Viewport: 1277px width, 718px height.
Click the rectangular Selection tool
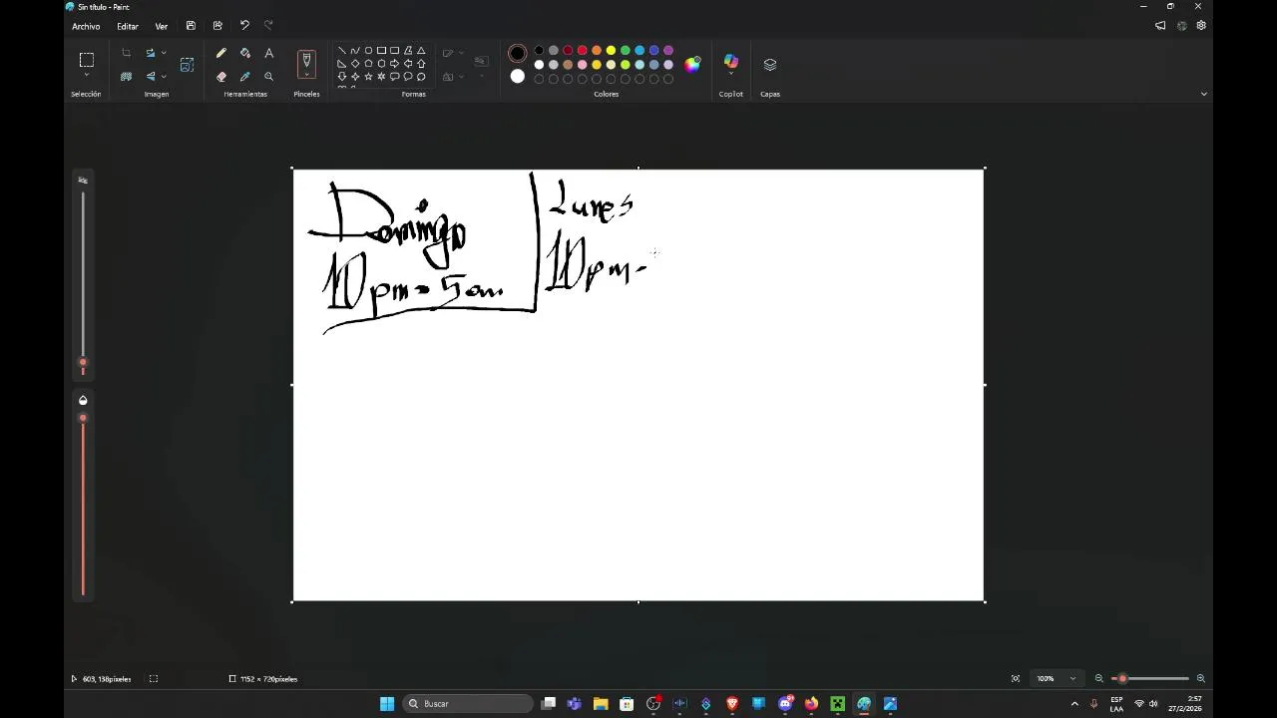coord(87,60)
